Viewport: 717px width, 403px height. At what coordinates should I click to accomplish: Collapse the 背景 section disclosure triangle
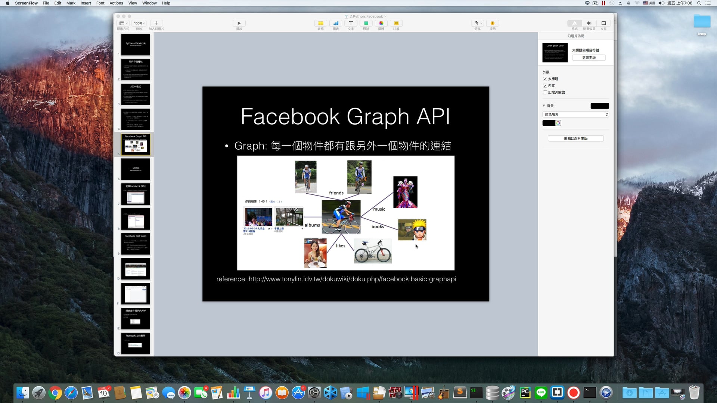[x=544, y=106]
